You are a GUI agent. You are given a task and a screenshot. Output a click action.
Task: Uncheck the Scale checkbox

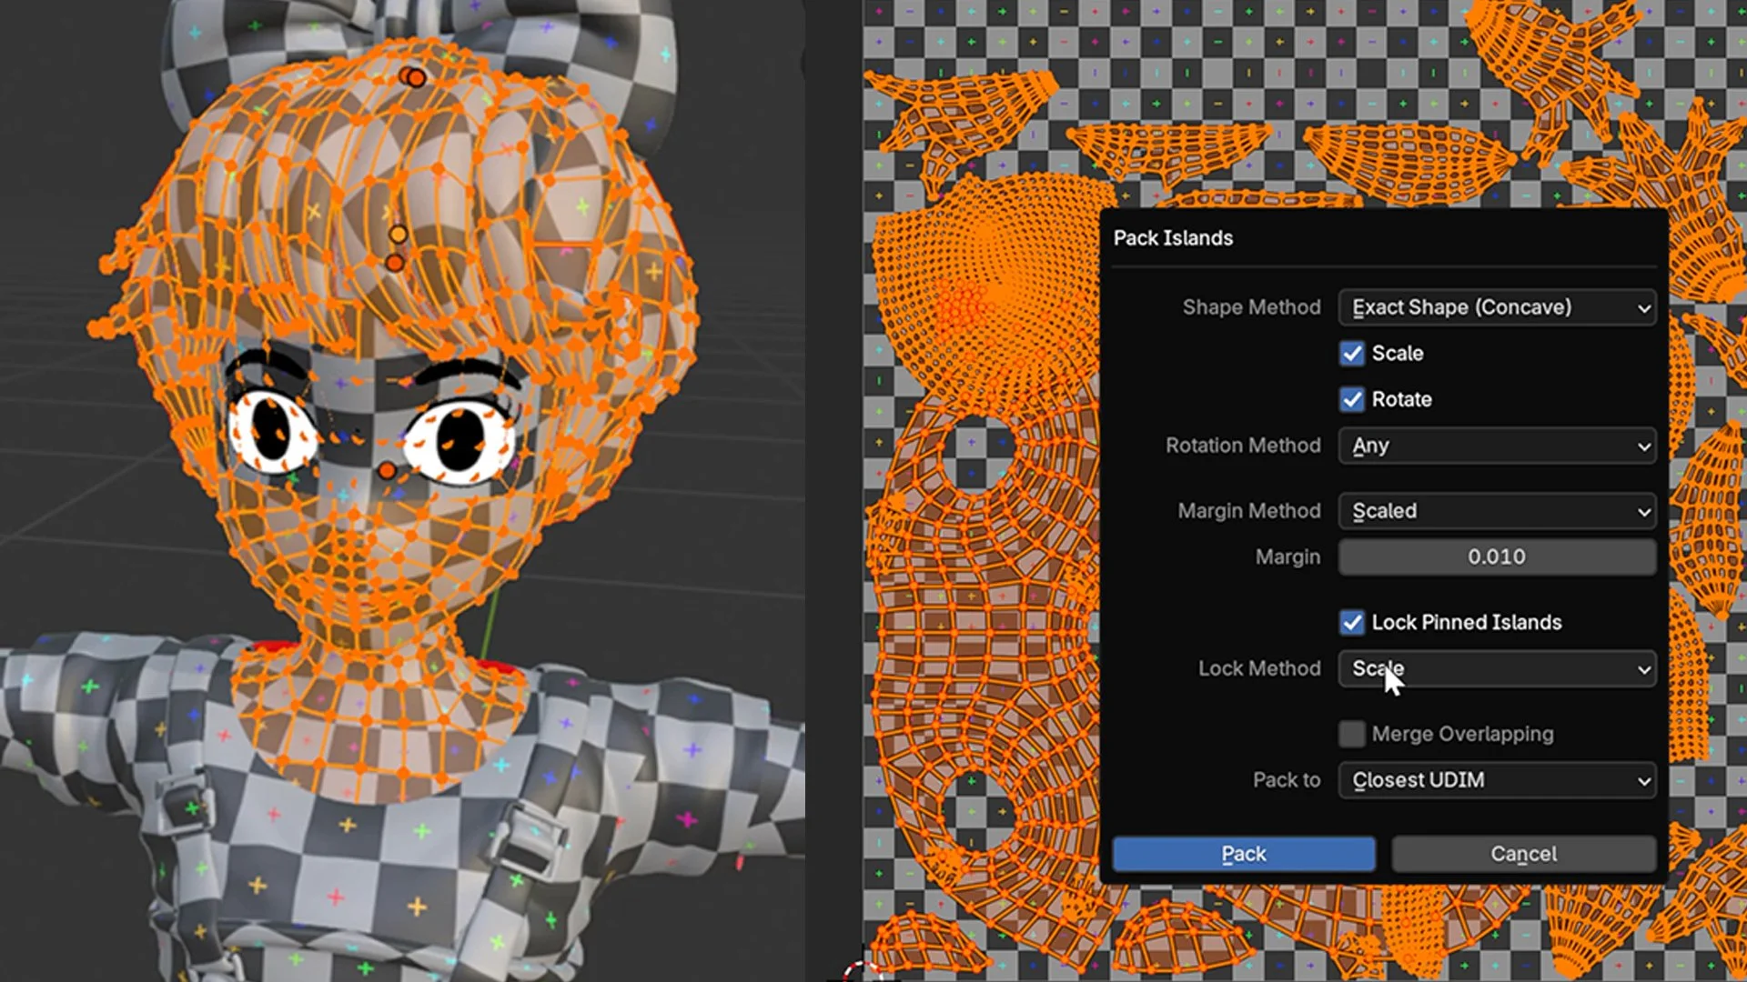1352,354
